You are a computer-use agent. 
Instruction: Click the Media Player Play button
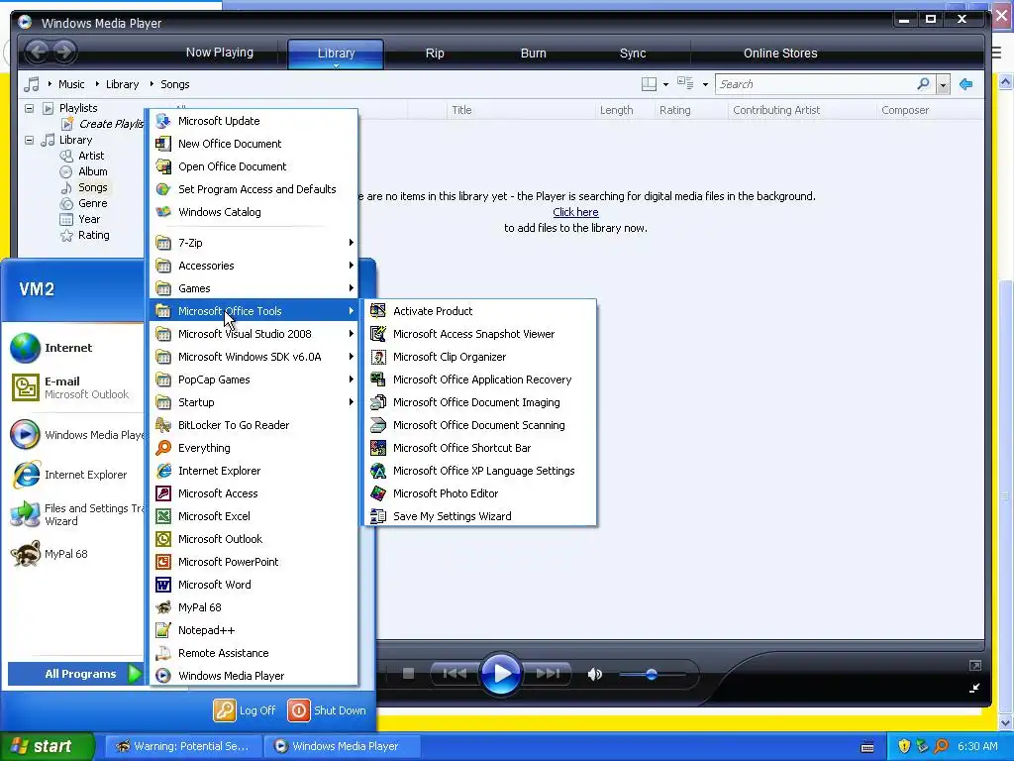501,674
